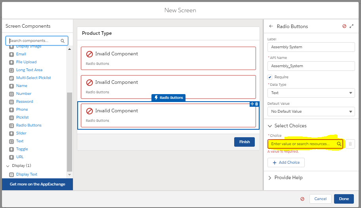Open the Default Value dropdown
Screen dimensions: 361x208
pyautogui.click(x=311, y=112)
